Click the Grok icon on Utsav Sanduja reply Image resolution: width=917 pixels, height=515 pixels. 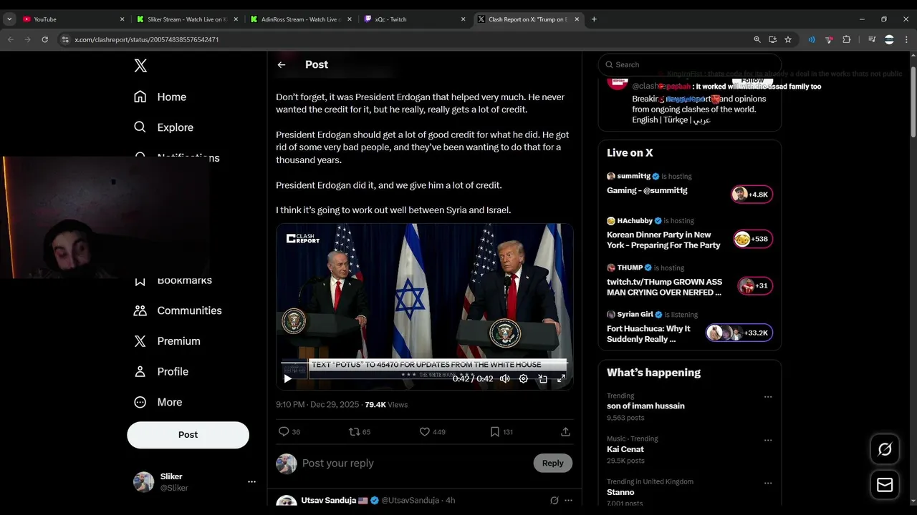pos(554,501)
